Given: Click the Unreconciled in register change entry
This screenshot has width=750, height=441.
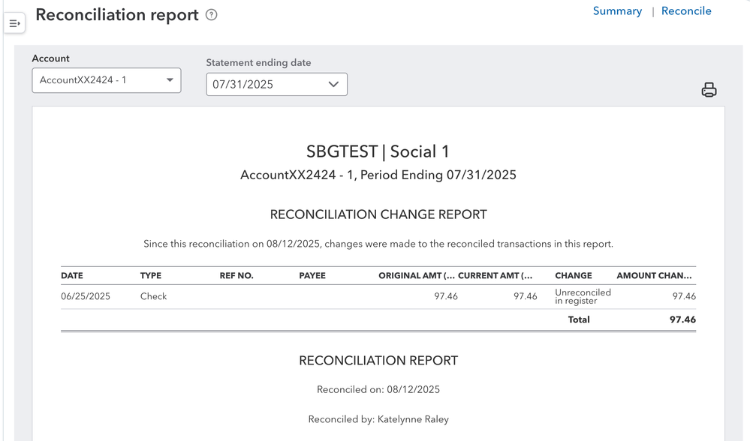Looking at the screenshot, I should click(583, 296).
